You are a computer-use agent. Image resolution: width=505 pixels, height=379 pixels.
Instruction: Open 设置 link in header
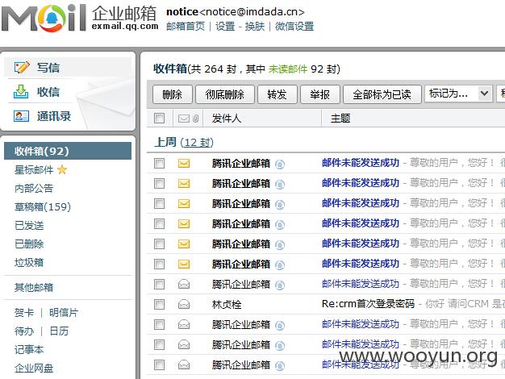click(x=225, y=26)
